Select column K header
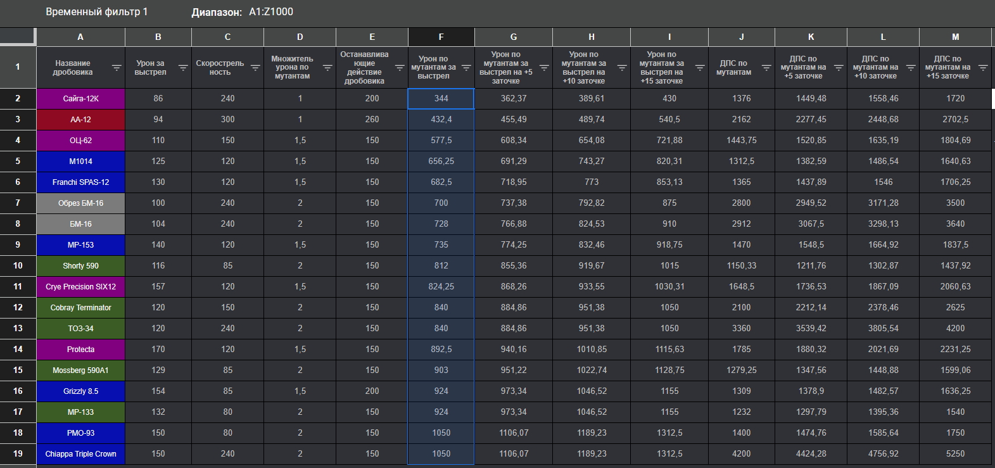Viewport: 995px width, 468px height. pyautogui.click(x=811, y=37)
